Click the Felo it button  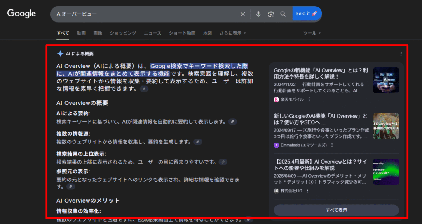click(x=307, y=14)
